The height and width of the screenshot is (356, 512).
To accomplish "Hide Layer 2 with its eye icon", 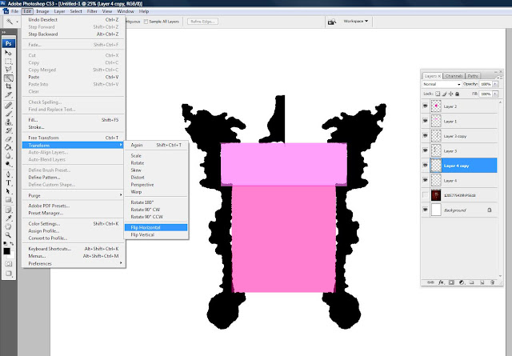I will [425, 106].
